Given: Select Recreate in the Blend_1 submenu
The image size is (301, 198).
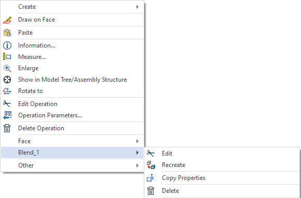Looking at the screenshot, I should pos(222,165).
